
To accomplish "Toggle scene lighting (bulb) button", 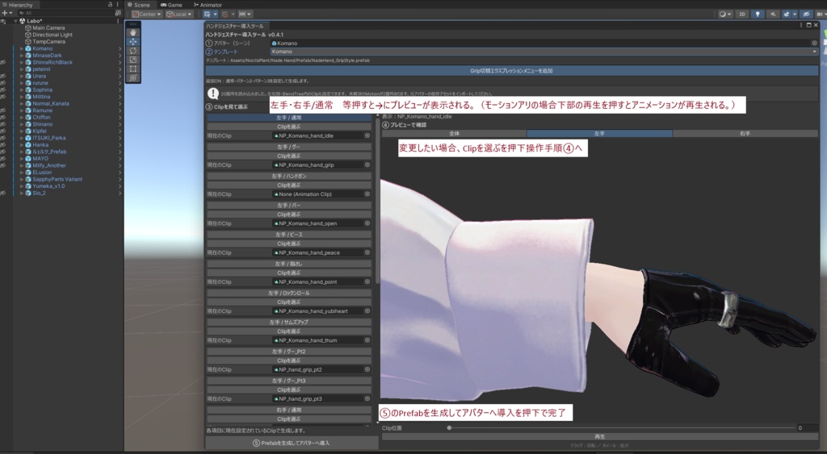I will (758, 15).
